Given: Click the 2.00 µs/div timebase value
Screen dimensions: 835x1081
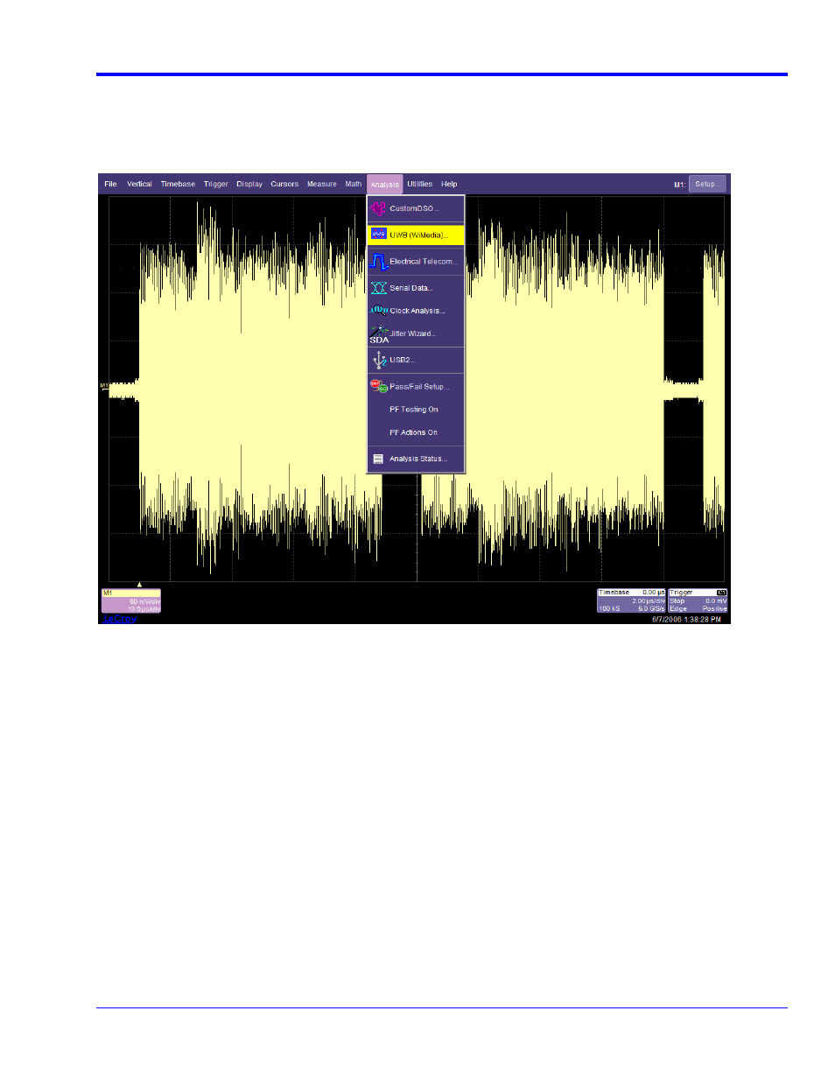Looking at the screenshot, I should (649, 601).
